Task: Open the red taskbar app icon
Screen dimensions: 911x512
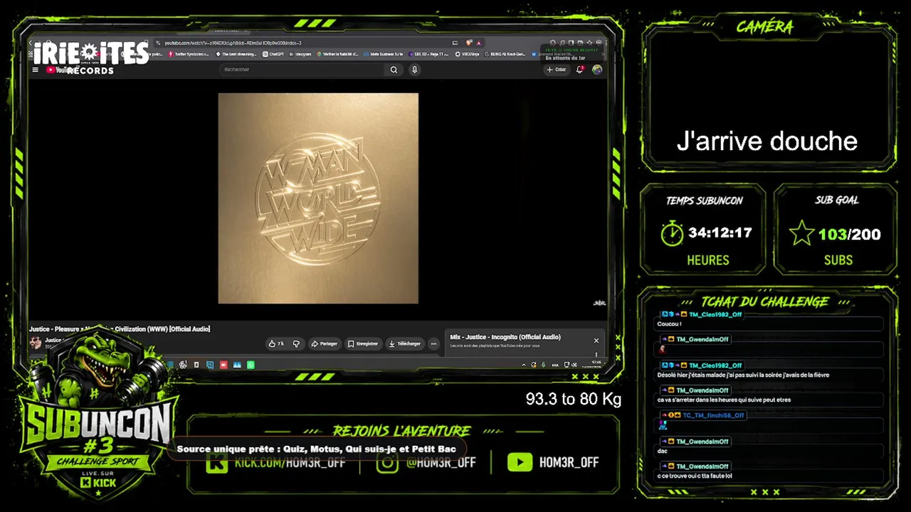Action: click(x=223, y=365)
